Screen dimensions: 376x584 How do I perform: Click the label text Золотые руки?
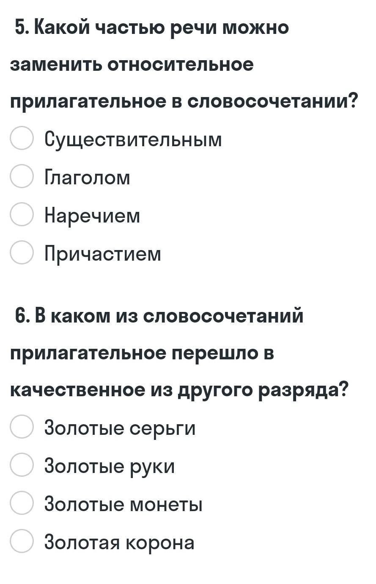pos(110,466)
